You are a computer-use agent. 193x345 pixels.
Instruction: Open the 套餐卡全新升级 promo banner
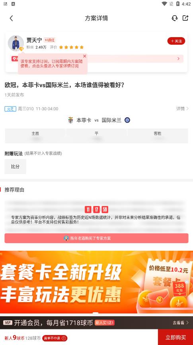[96, 282]
